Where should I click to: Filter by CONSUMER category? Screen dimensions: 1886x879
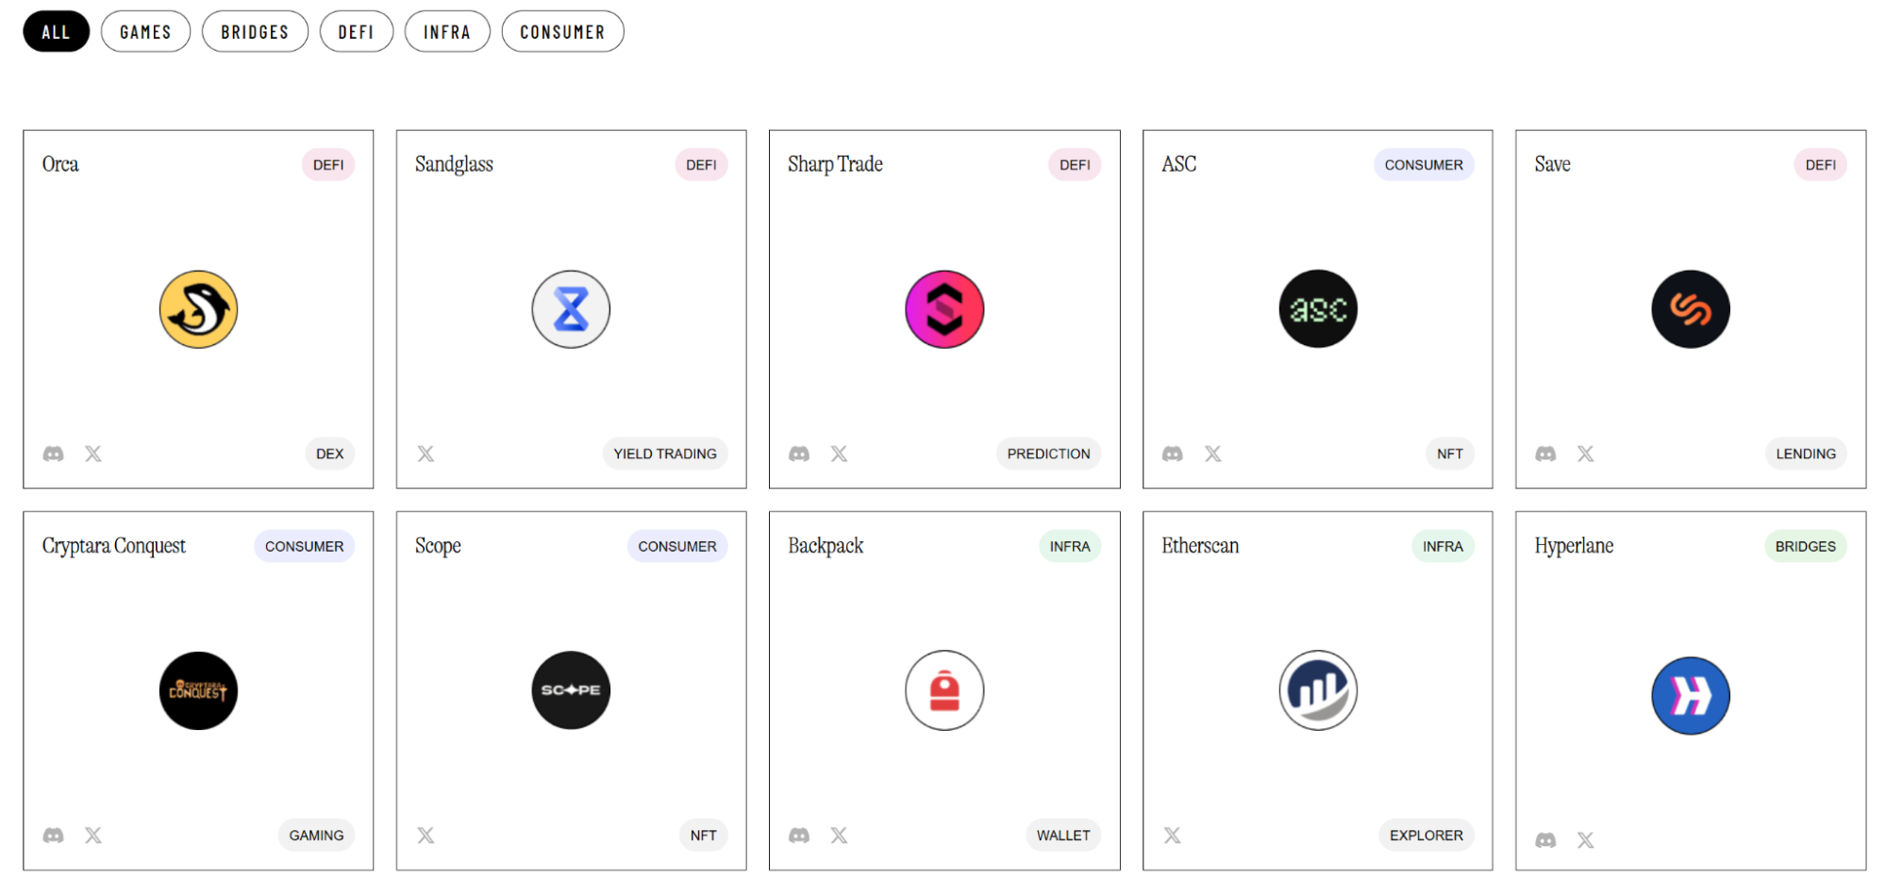coord(562,32)
